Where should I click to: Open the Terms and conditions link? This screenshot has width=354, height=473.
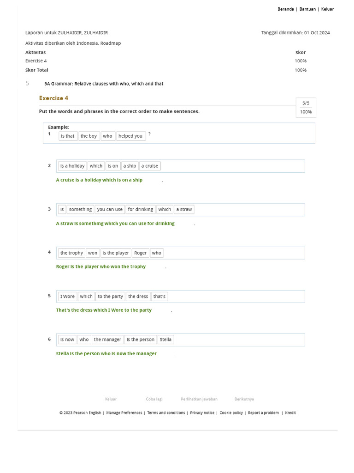[166, 413]
